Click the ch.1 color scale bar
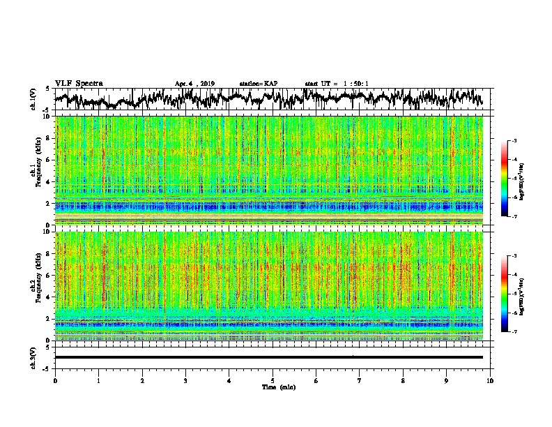 (504, 179)
